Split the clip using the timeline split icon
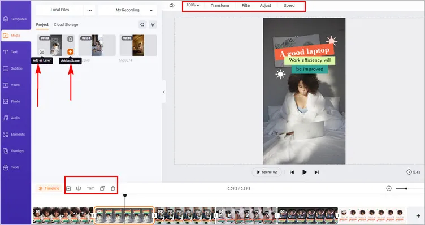 pos(79,188)
